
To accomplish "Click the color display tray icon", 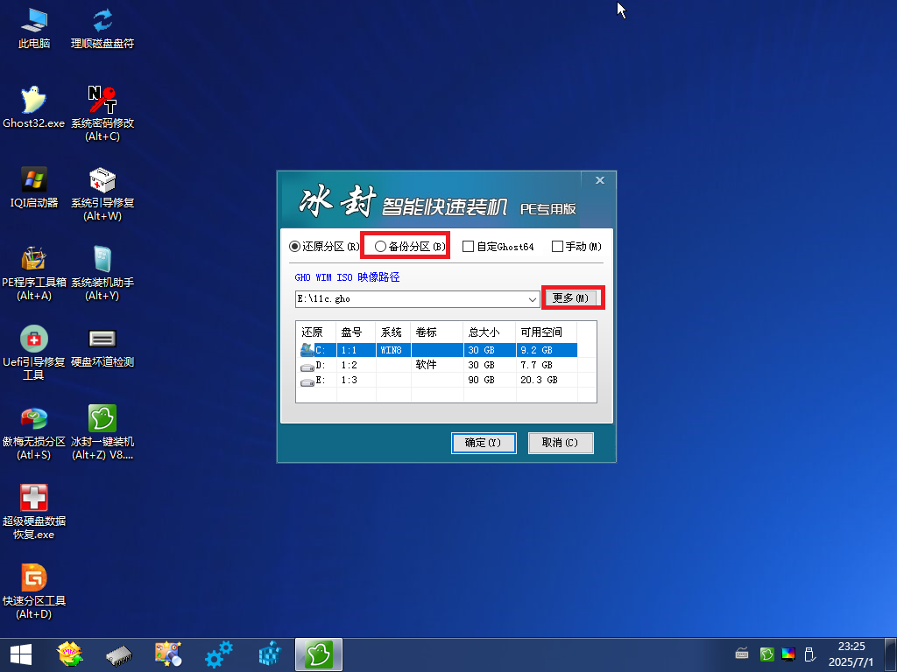I will tap(788, 654).
